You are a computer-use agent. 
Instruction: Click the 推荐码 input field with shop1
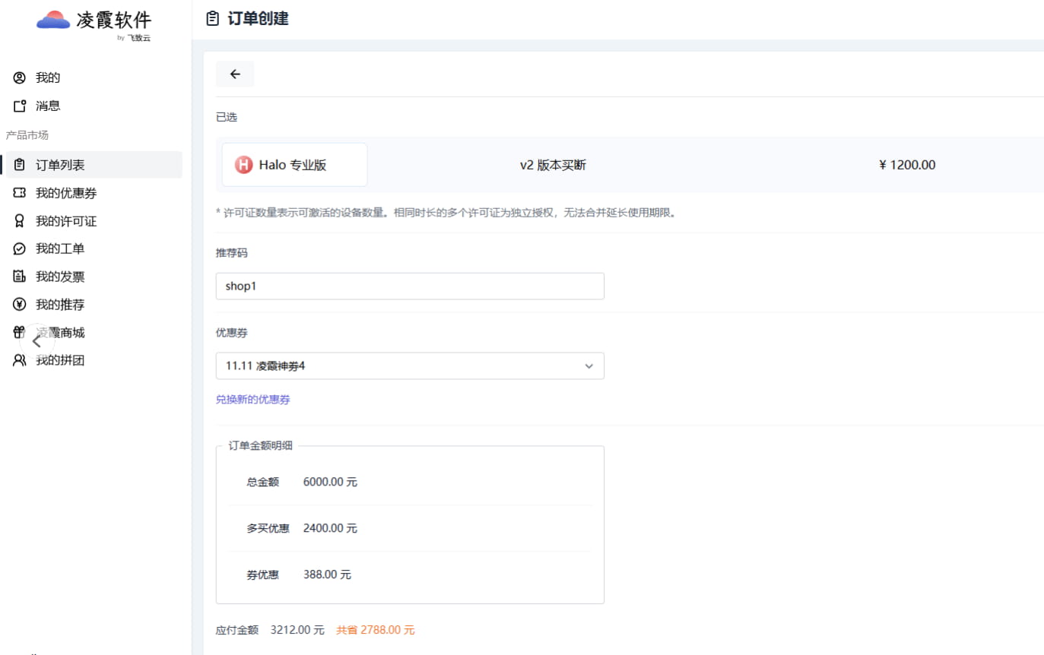[x=410, y=286]
